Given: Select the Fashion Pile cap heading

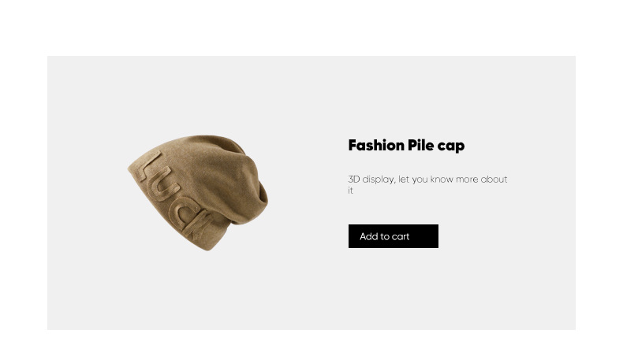Looking at the screenshot, I should [x=406, y=146].
